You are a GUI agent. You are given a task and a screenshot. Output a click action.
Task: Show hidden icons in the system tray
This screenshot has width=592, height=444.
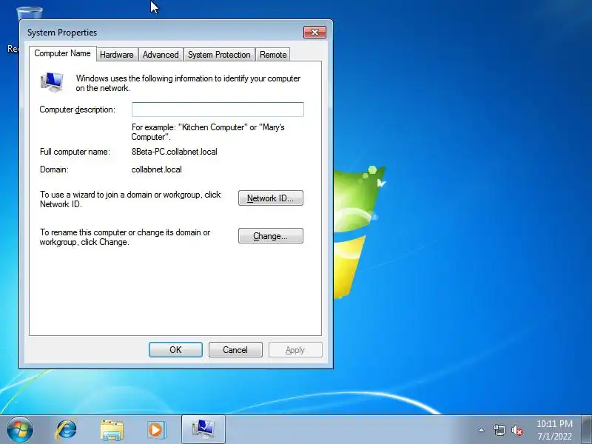(x=482, y=430)
